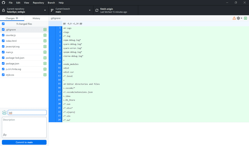
Task: Click the green plus icon in the diff header
Action: coord(245,18)
